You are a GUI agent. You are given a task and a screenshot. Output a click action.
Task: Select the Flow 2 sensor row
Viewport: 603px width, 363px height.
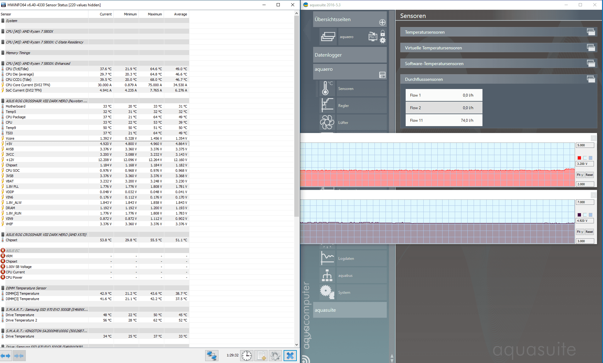tap(444, 108)
